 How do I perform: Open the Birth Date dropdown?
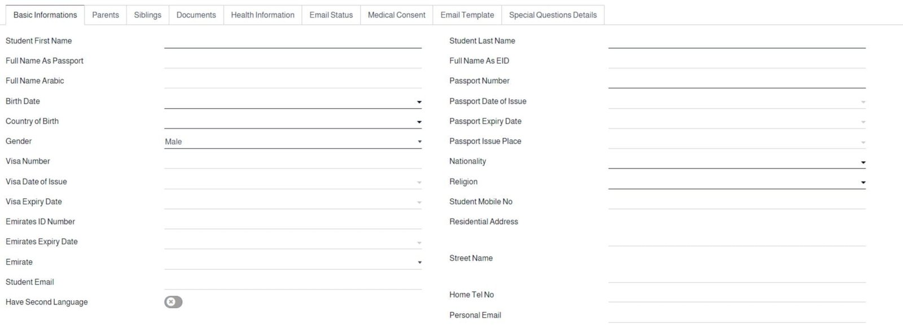point(292,101)
